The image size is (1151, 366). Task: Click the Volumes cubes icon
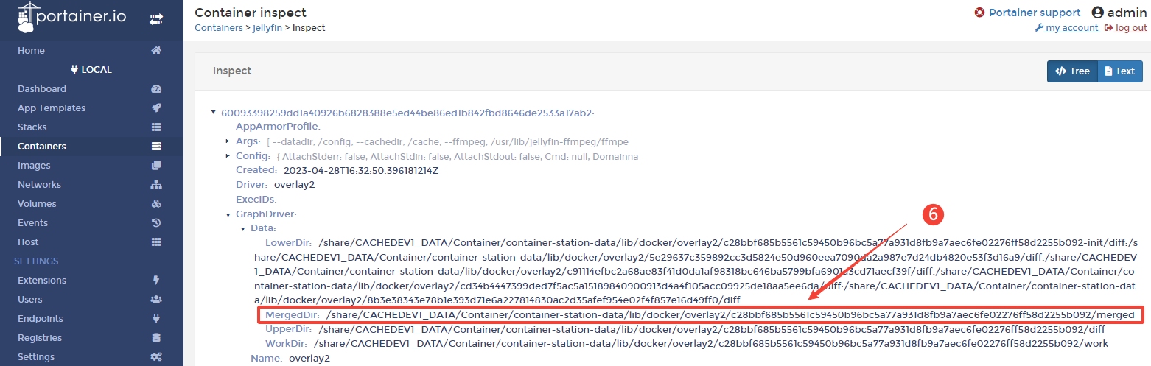[x=156, y=204]
